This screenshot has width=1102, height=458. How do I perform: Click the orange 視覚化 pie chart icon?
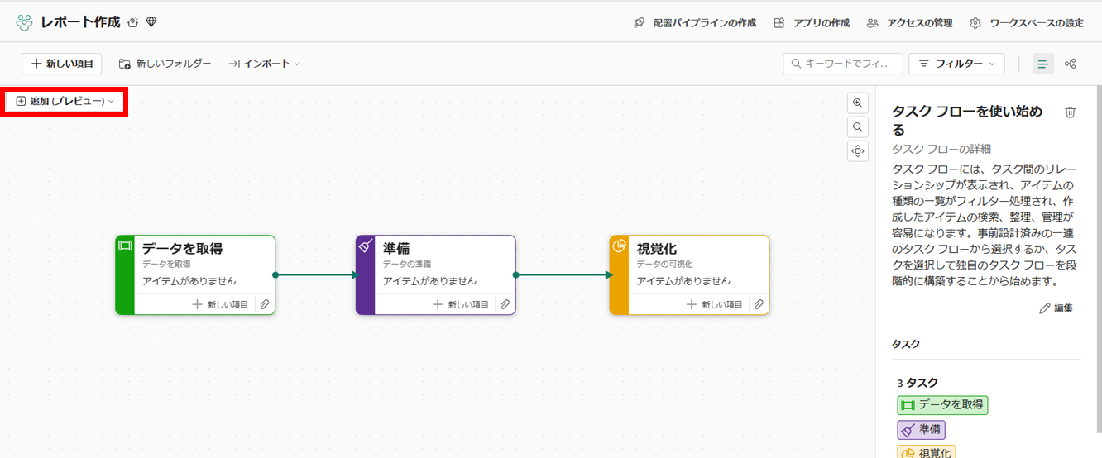[619, 246]
